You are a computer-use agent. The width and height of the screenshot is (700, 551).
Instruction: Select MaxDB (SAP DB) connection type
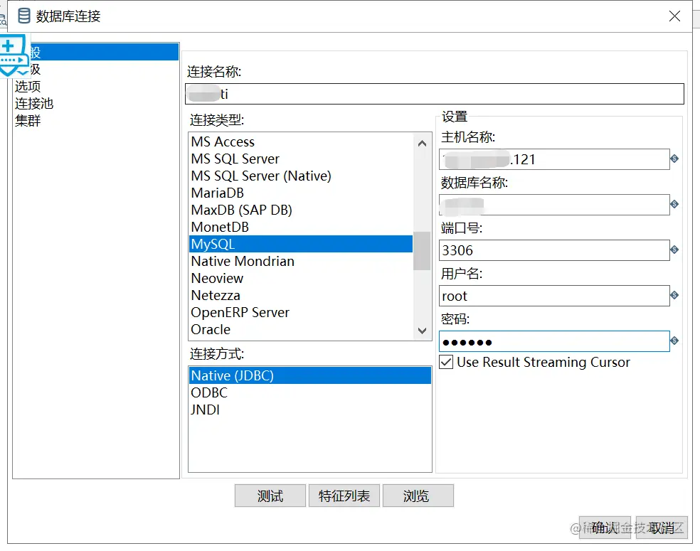[x=301, y=210]
